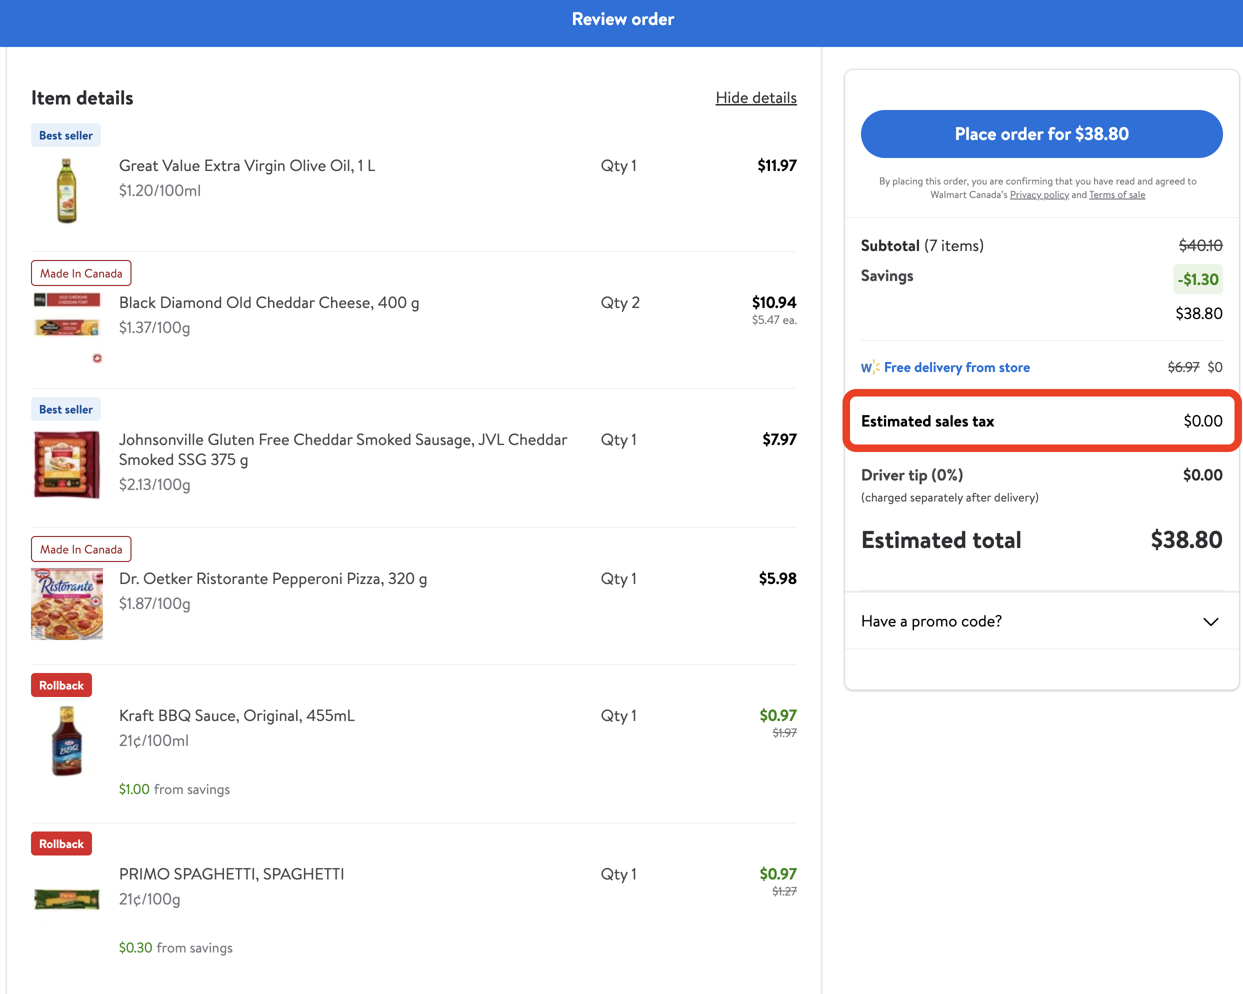
Task: Click the Great Value Extra Virgin Olive Oil title
Action: point(247,165)
